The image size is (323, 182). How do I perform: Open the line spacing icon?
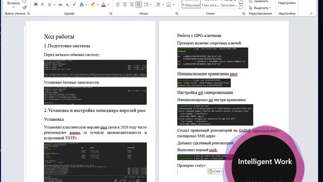point(146,5)
